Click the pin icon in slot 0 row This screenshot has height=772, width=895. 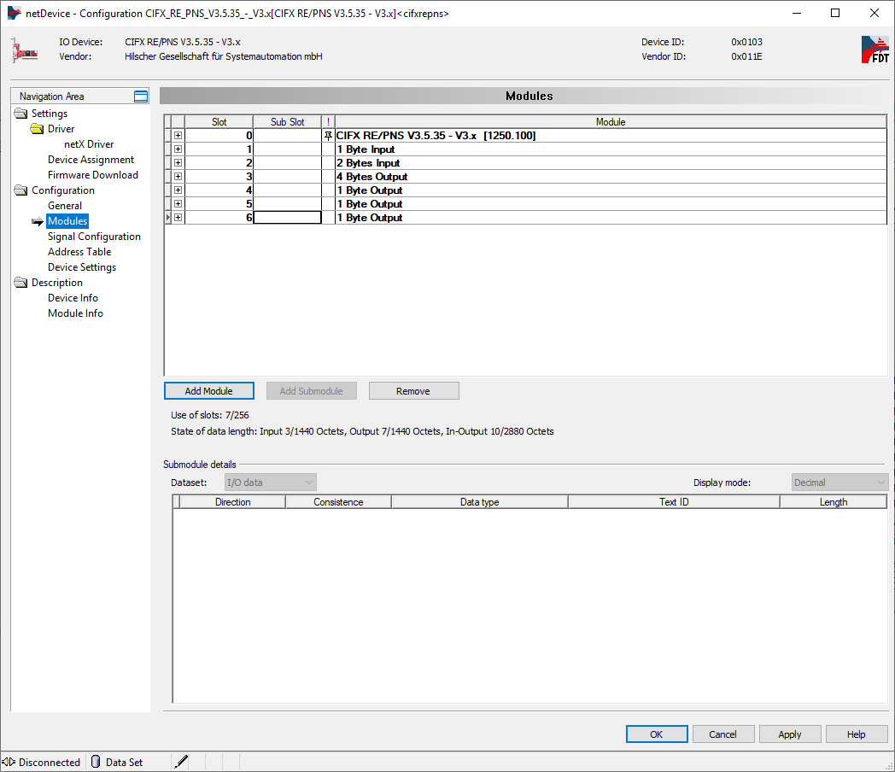click(328, 136)
